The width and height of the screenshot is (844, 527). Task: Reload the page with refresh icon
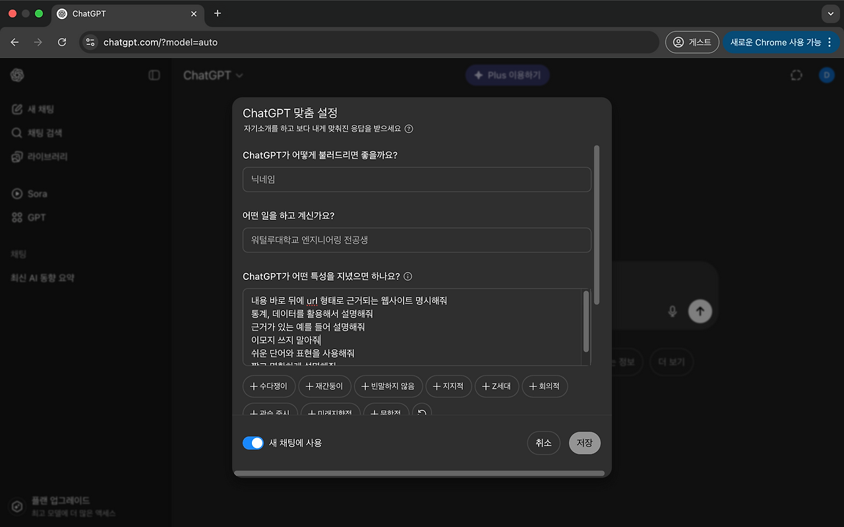(x=62, y=42)
